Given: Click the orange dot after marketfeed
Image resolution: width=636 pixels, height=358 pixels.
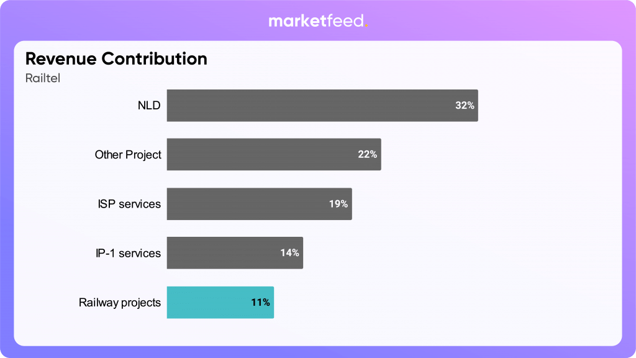Looking at the screenshot, I should point(366,25).
